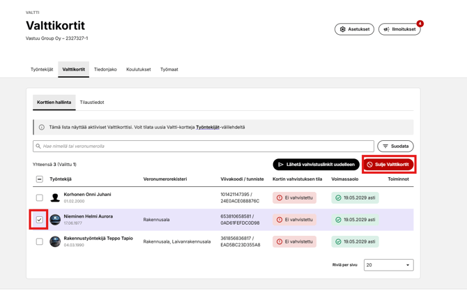Click the Toiminnot column header
This screenshot has height=291, width=467.
click(398, 179)
